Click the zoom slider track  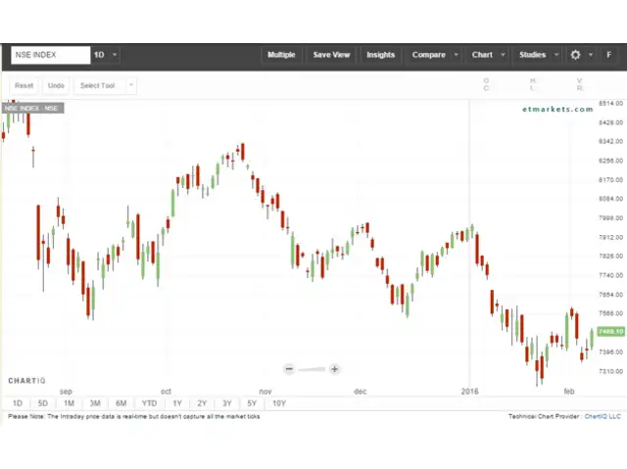point(312,369)
